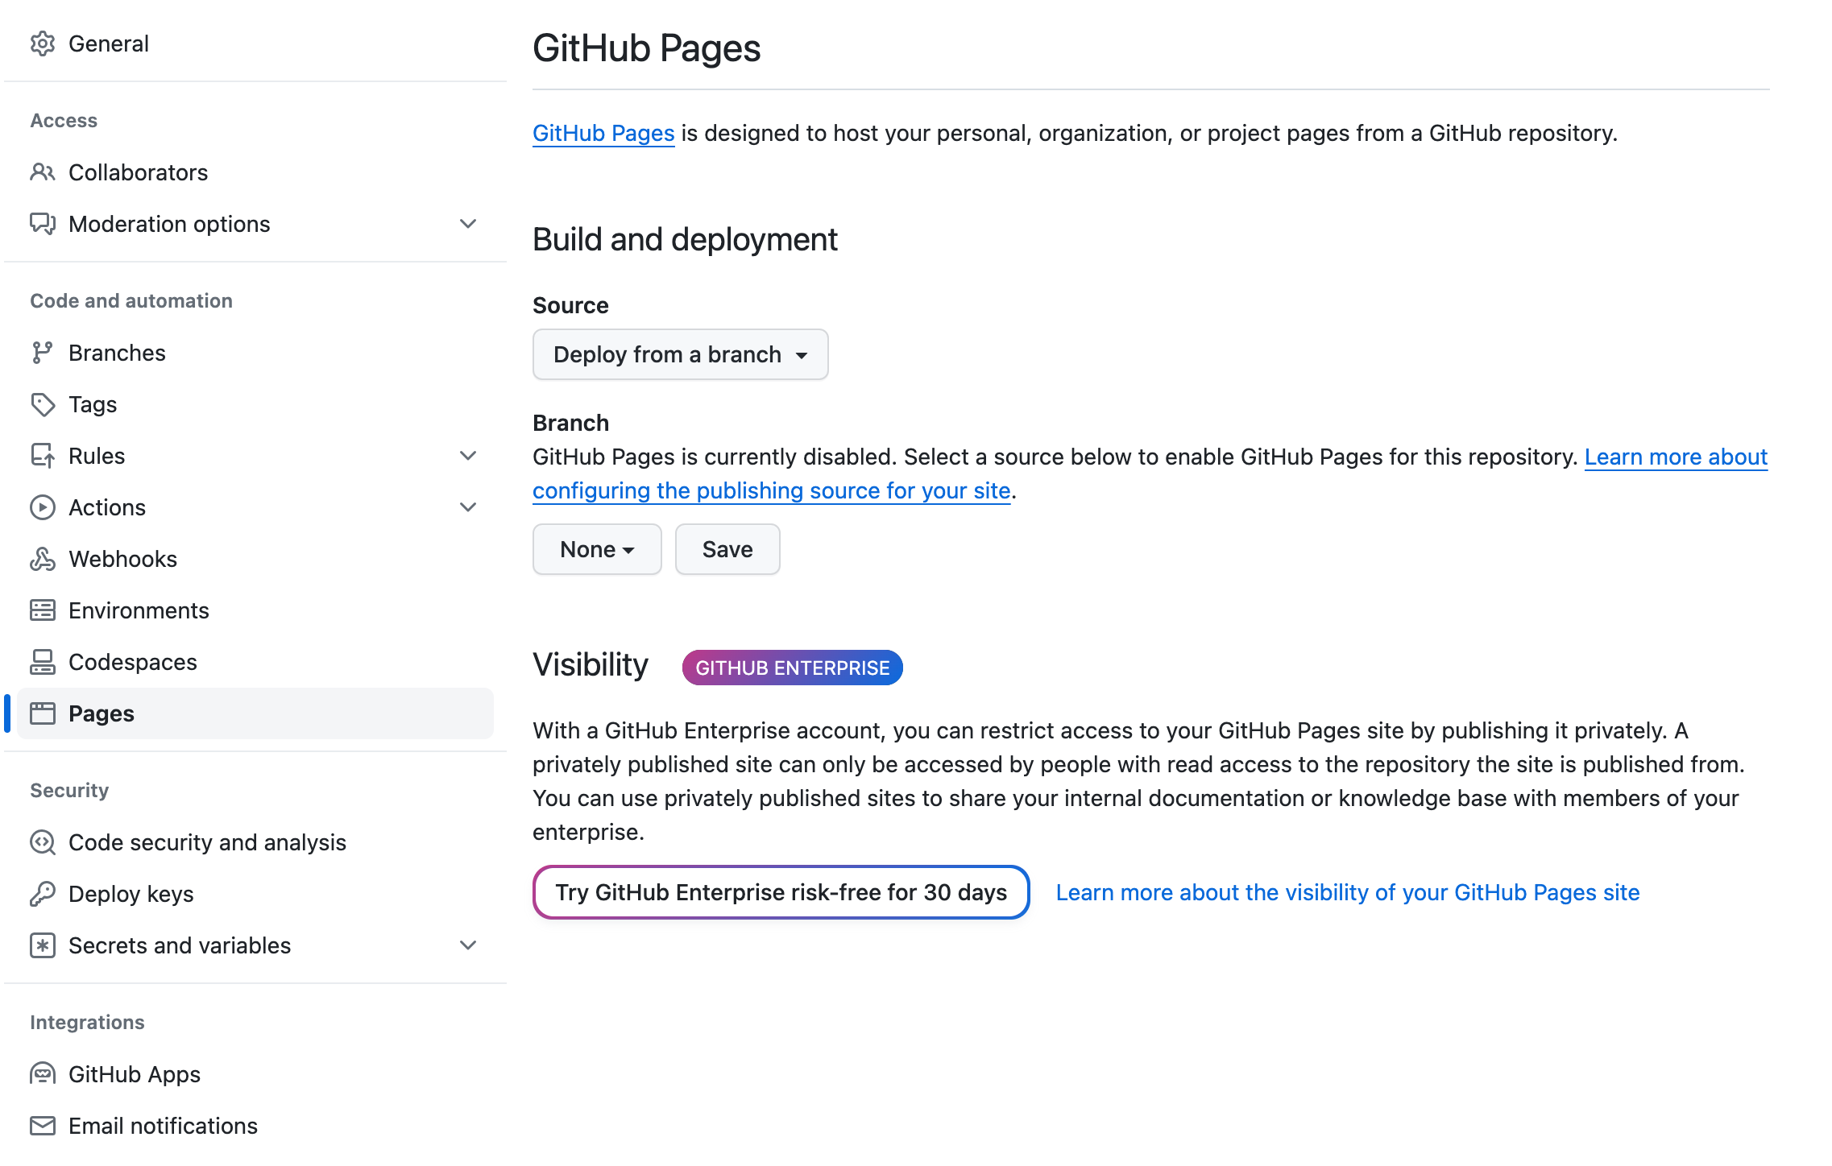Click the Rules icon in sidebar
Viewport: 1832px width, 1166px height.
[43, 456]
